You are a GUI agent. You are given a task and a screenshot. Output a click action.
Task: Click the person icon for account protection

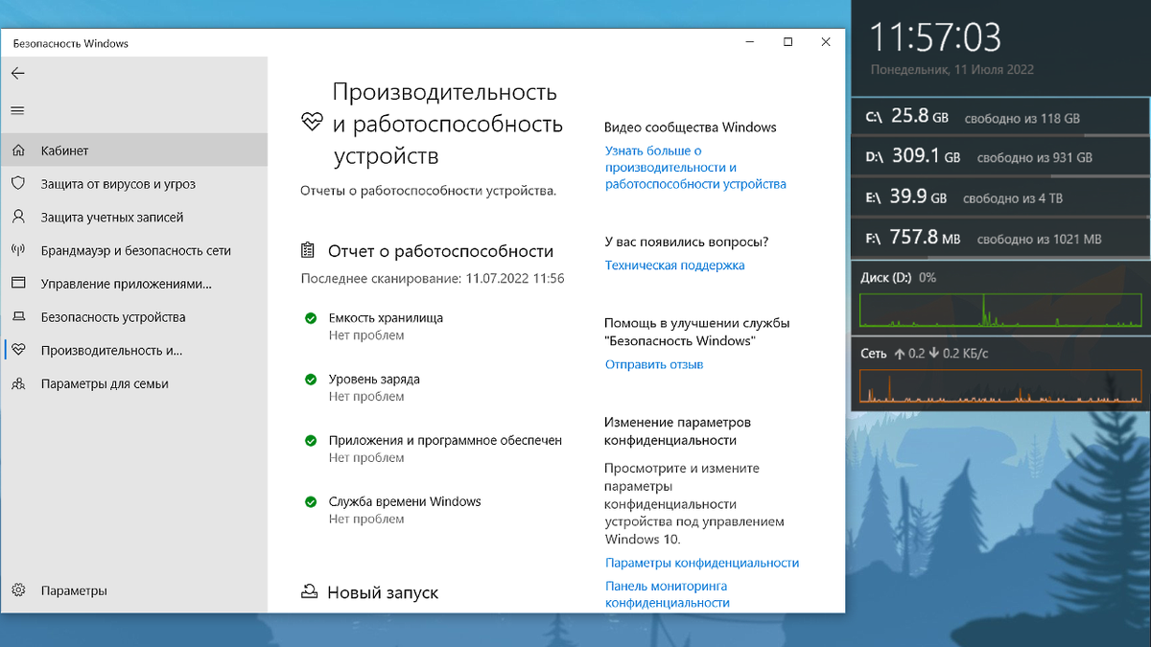(x=17, y=217)
